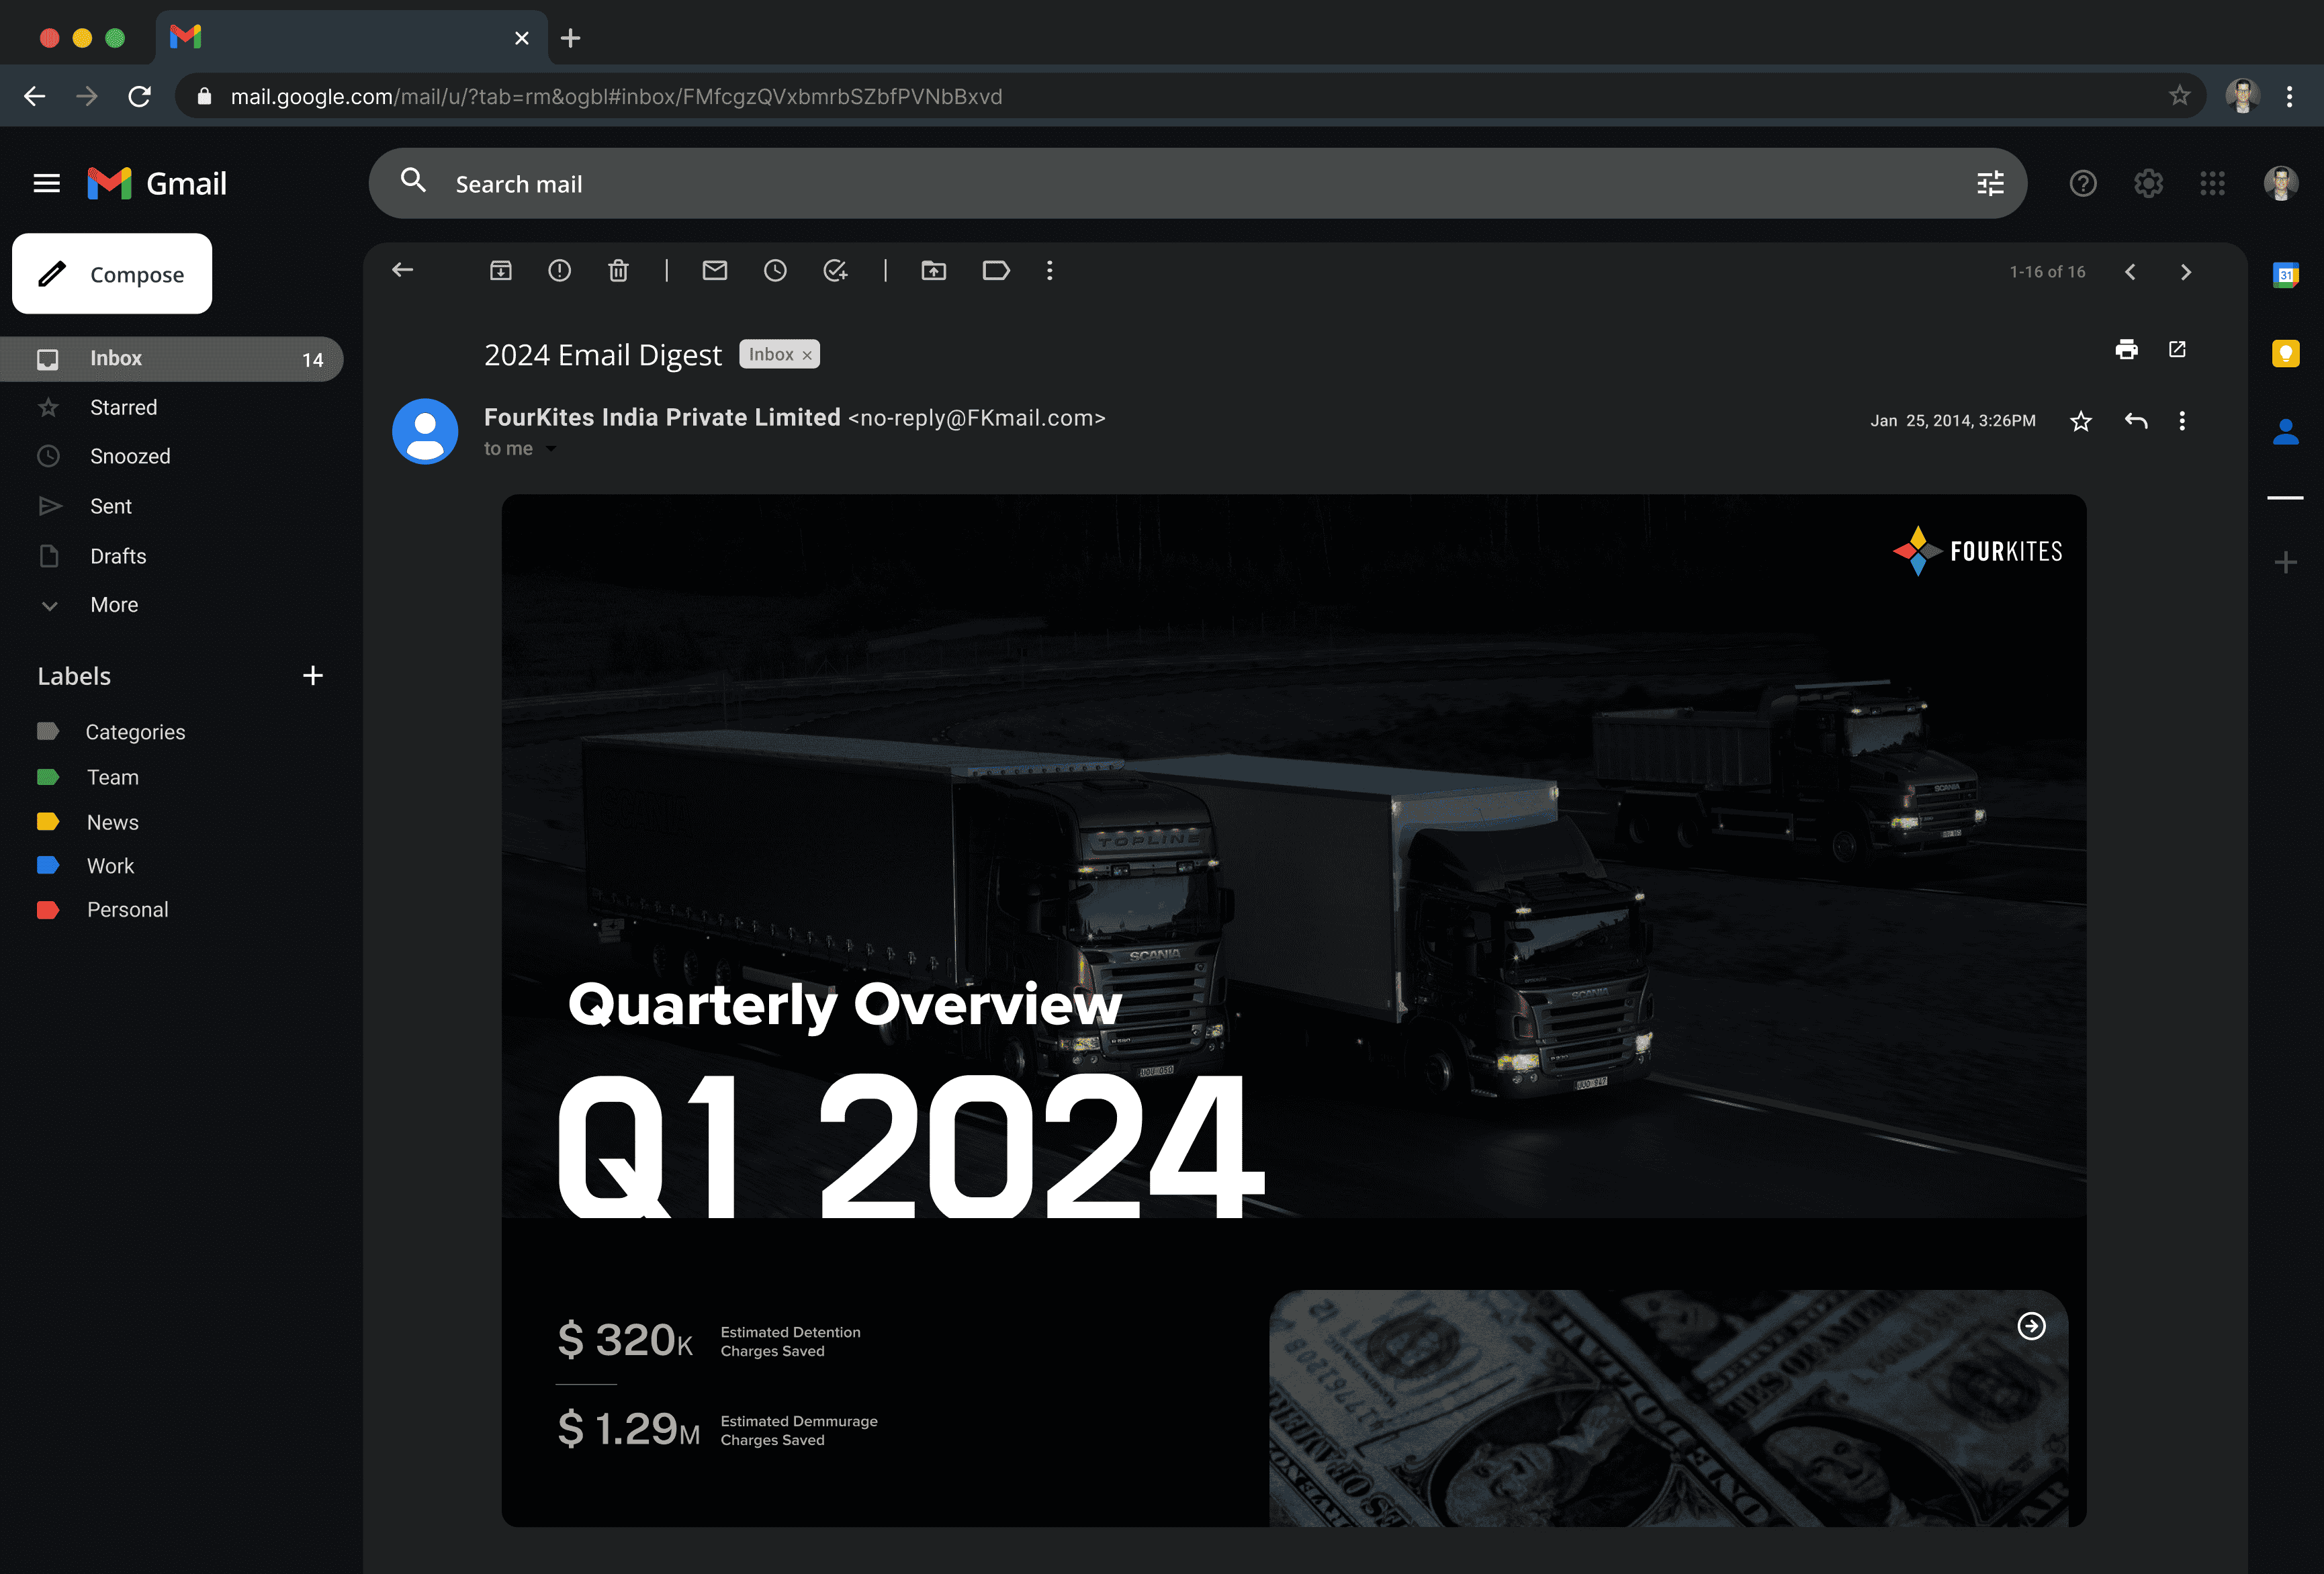
Task: Open the Inbox folder
Action: [x=172, y=358]
